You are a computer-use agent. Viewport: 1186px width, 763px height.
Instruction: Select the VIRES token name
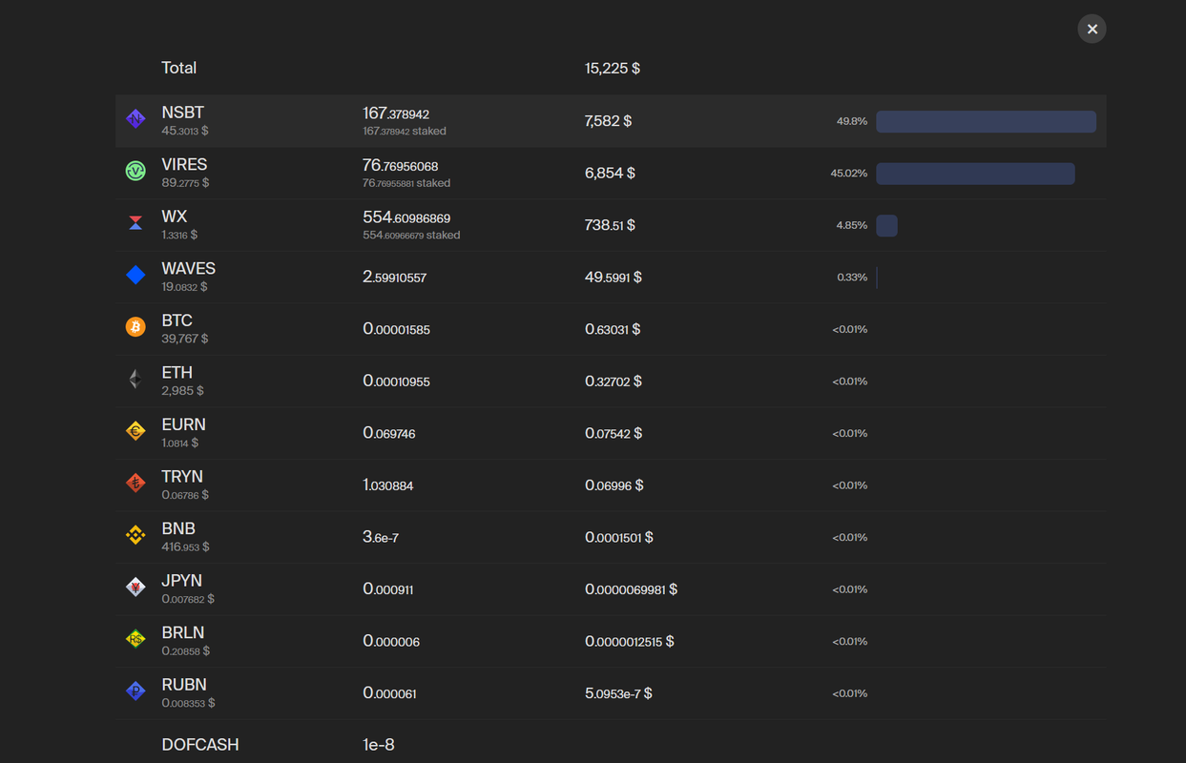click(x=184, y=164)
